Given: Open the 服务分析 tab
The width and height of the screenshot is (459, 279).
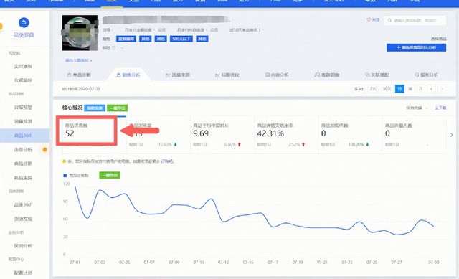Looking at the screenshot, I should [426, 75].
